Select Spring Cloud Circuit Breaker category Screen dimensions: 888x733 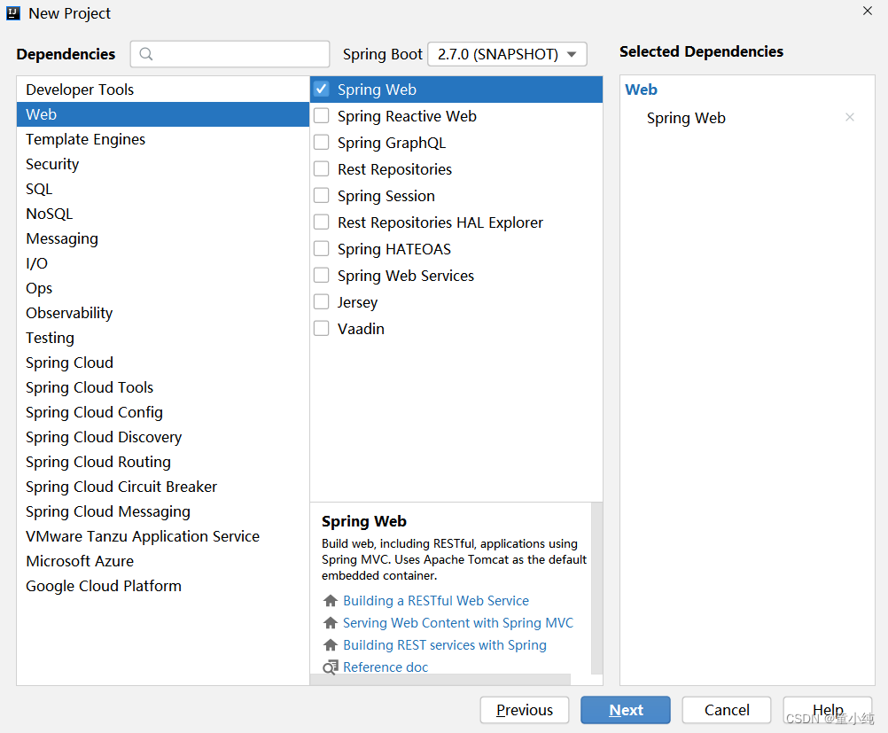(163, 487)
